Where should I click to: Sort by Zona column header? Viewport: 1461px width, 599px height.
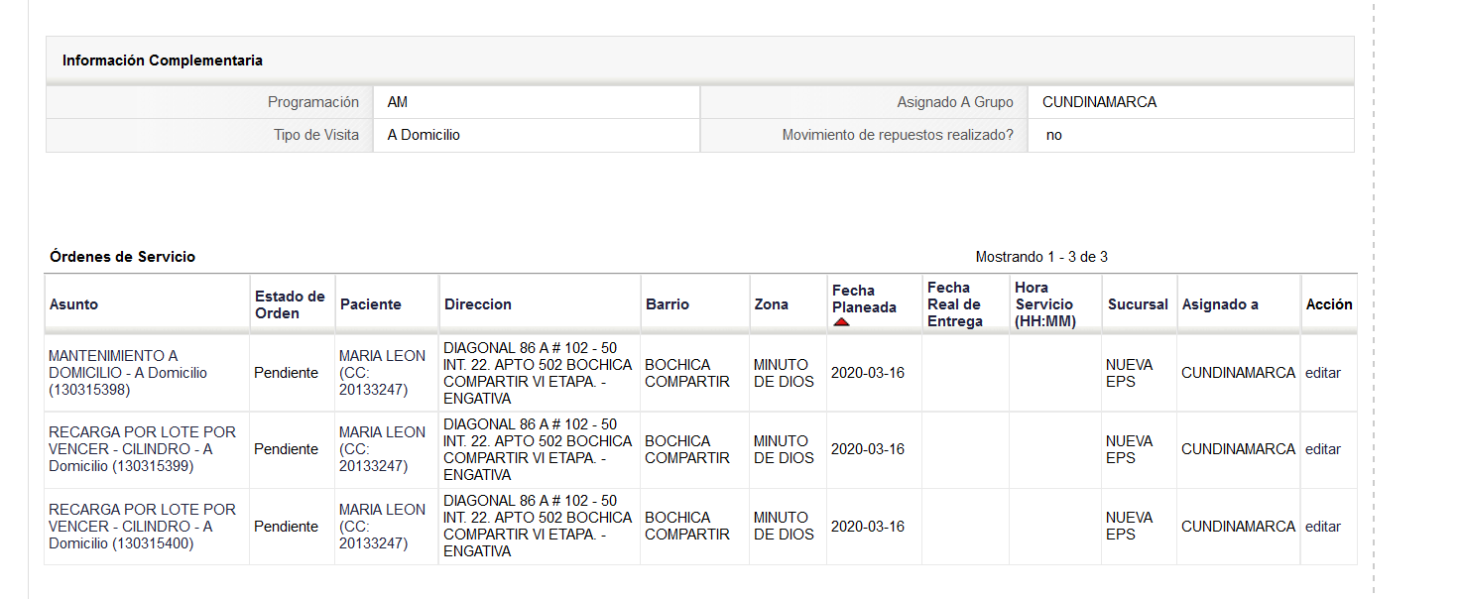771,304
